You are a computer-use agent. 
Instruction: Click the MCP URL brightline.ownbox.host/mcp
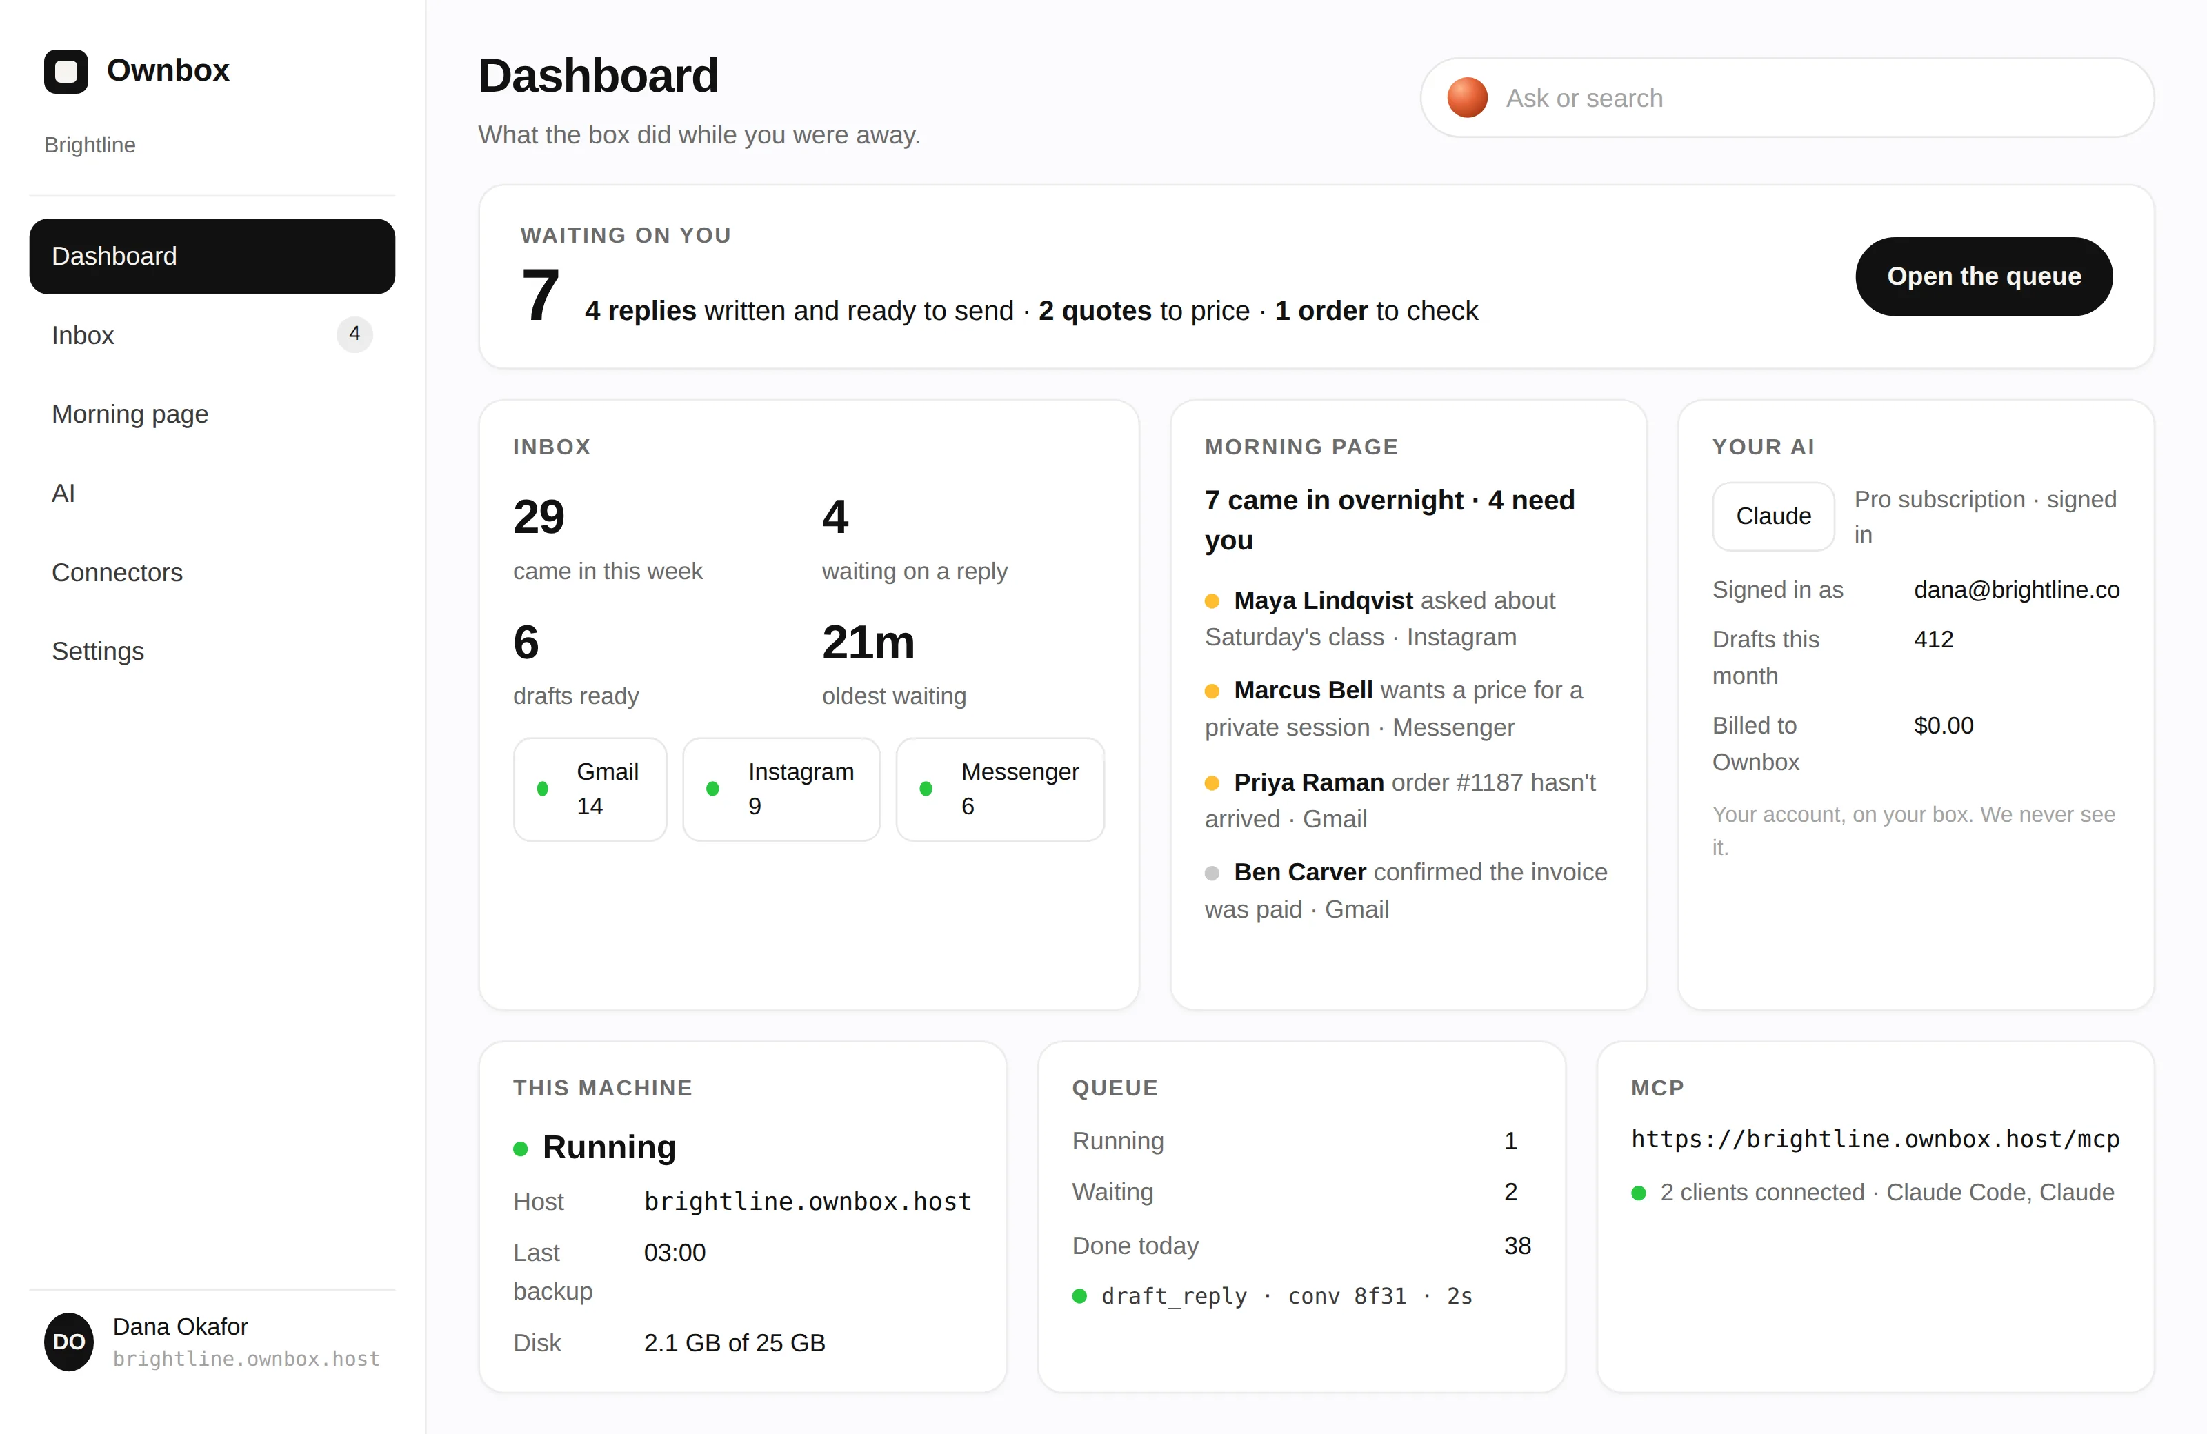pyautogui.click(x=1875, y=1139)
